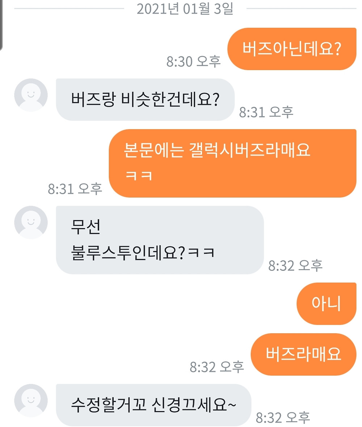Click the "8:30 오후" timestamp
The image size is (362, 427).
(193, 62)
